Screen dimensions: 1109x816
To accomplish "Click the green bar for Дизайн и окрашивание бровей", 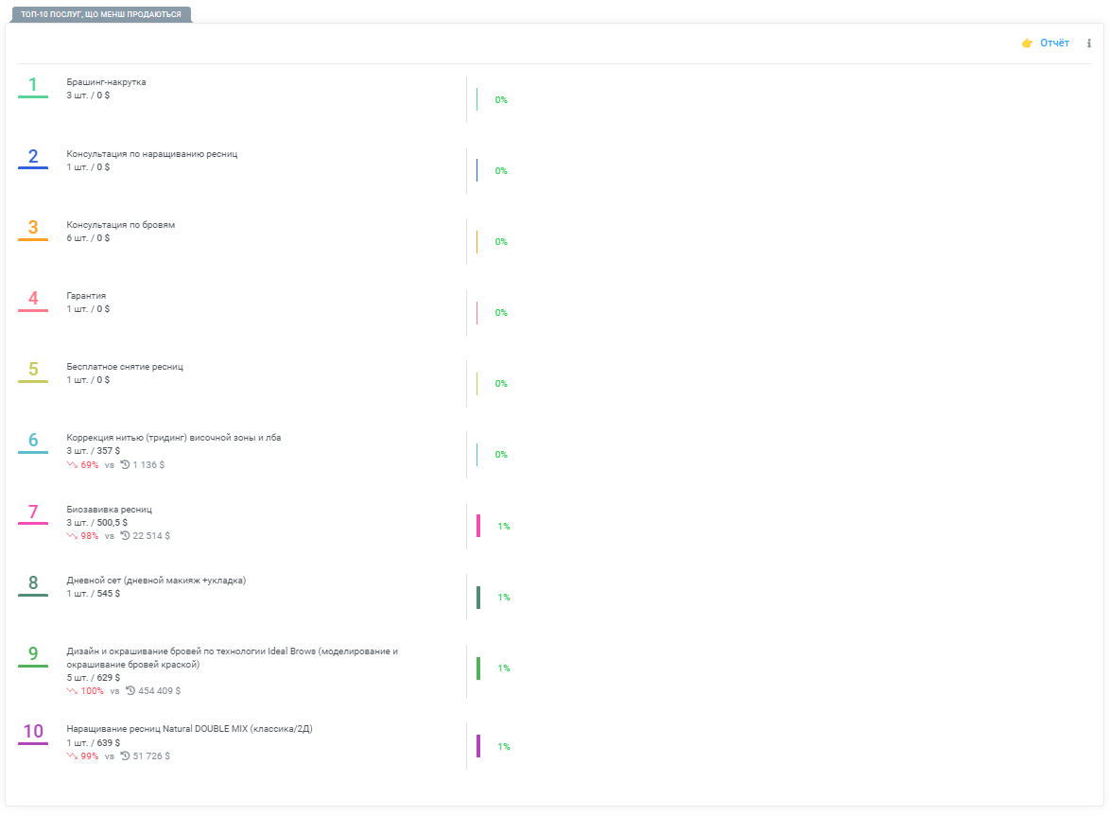I will click(478, 668).
